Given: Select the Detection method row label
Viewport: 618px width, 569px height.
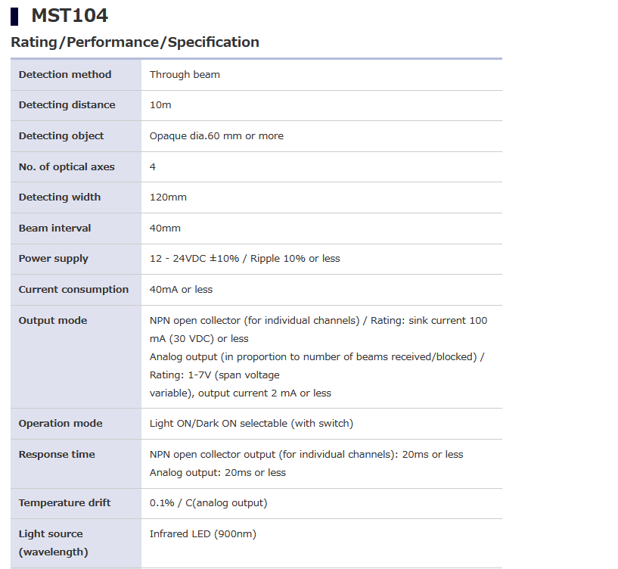Looking at the screenshot, I should 65,74.
